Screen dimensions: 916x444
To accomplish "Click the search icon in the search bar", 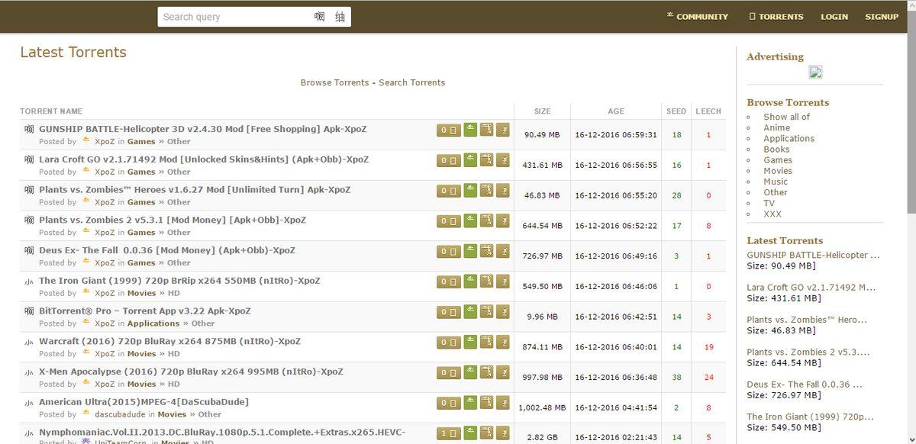I will tap(339, 16).
